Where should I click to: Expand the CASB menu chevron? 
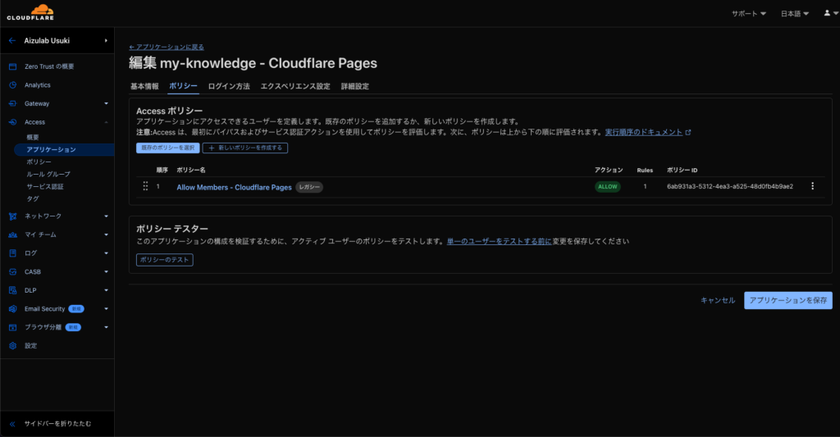point(106,272)
